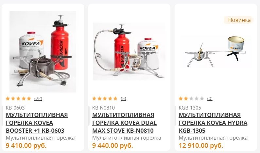260x153 pixels.
Task: Select the 9 410.00 руб. price
Action: click(x=26, y=145)
